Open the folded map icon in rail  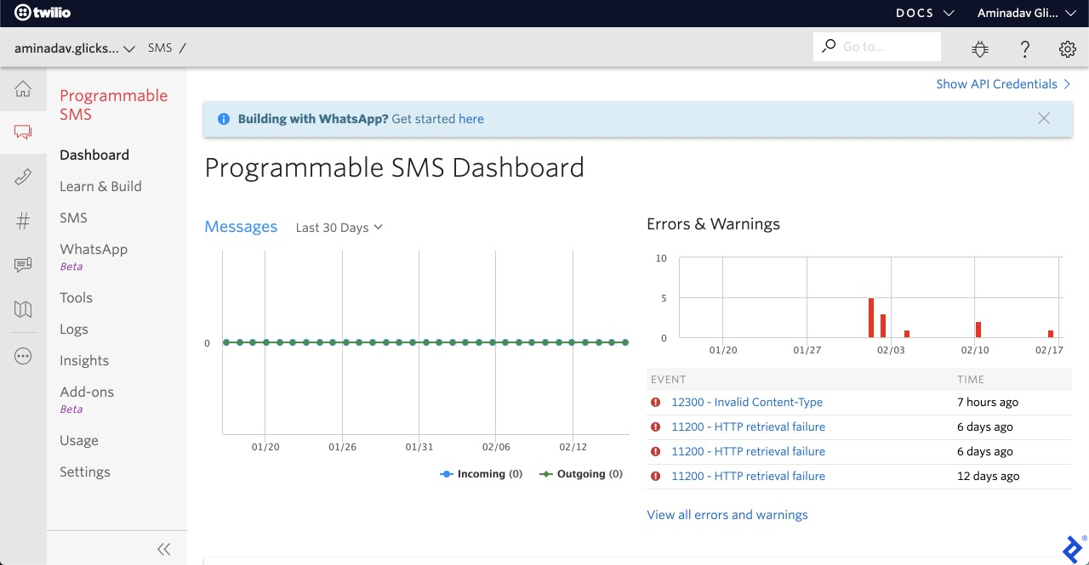[23, 309]
